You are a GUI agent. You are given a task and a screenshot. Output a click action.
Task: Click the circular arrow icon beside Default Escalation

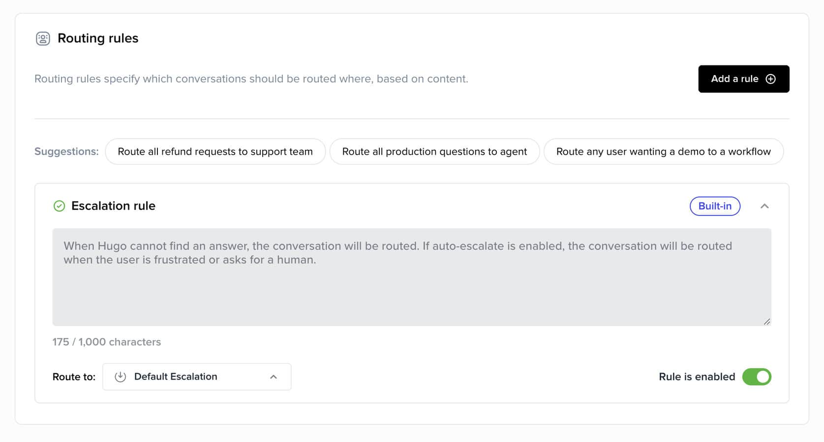click(x=120, y=377)
